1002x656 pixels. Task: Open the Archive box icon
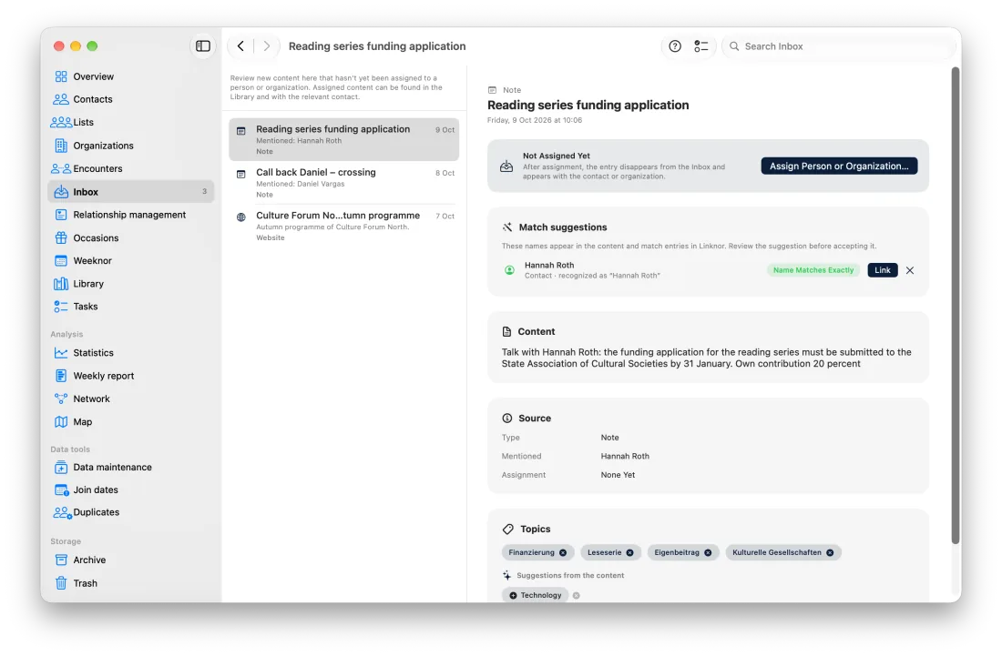click(x=61, y=560)
